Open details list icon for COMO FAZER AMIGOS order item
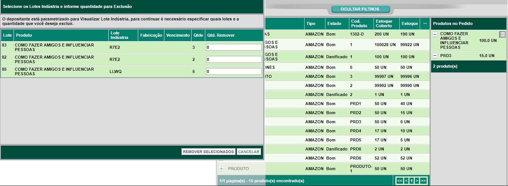The image size is (508, 186). click(x=502, y=34)
